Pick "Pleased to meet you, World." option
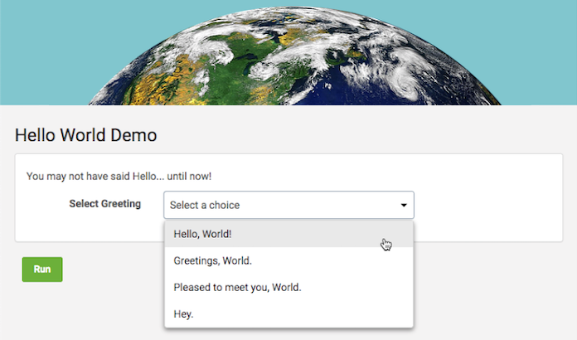Image resolution: width=577 pixels, height=340 pixels. coord(237,288)
